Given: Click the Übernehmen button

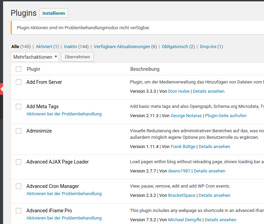Looking at the screenshot, I should tap(77, 57).
